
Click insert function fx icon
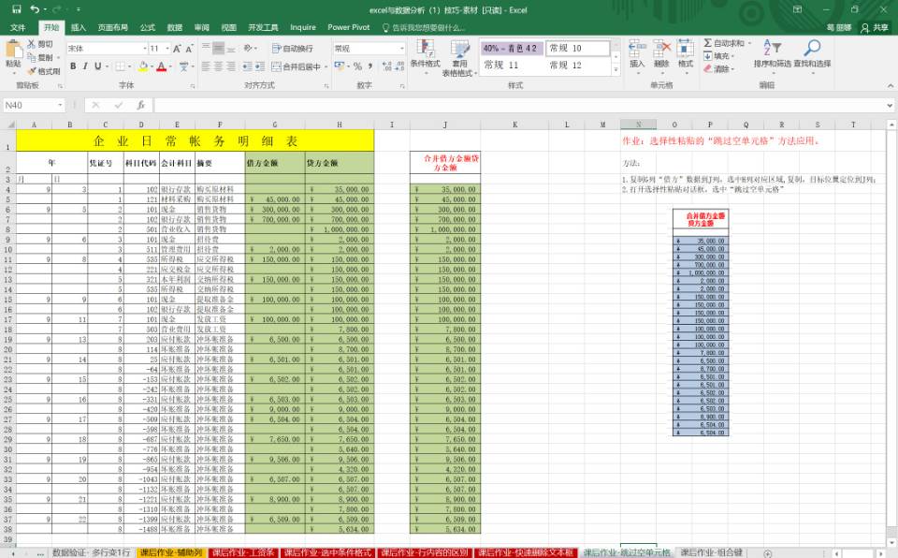140,105
